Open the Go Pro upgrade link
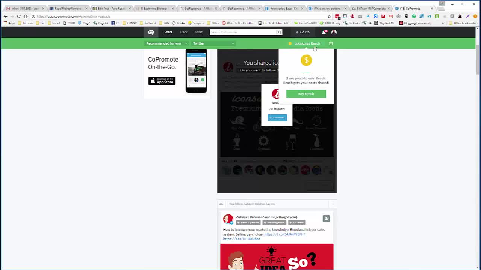 303,32
